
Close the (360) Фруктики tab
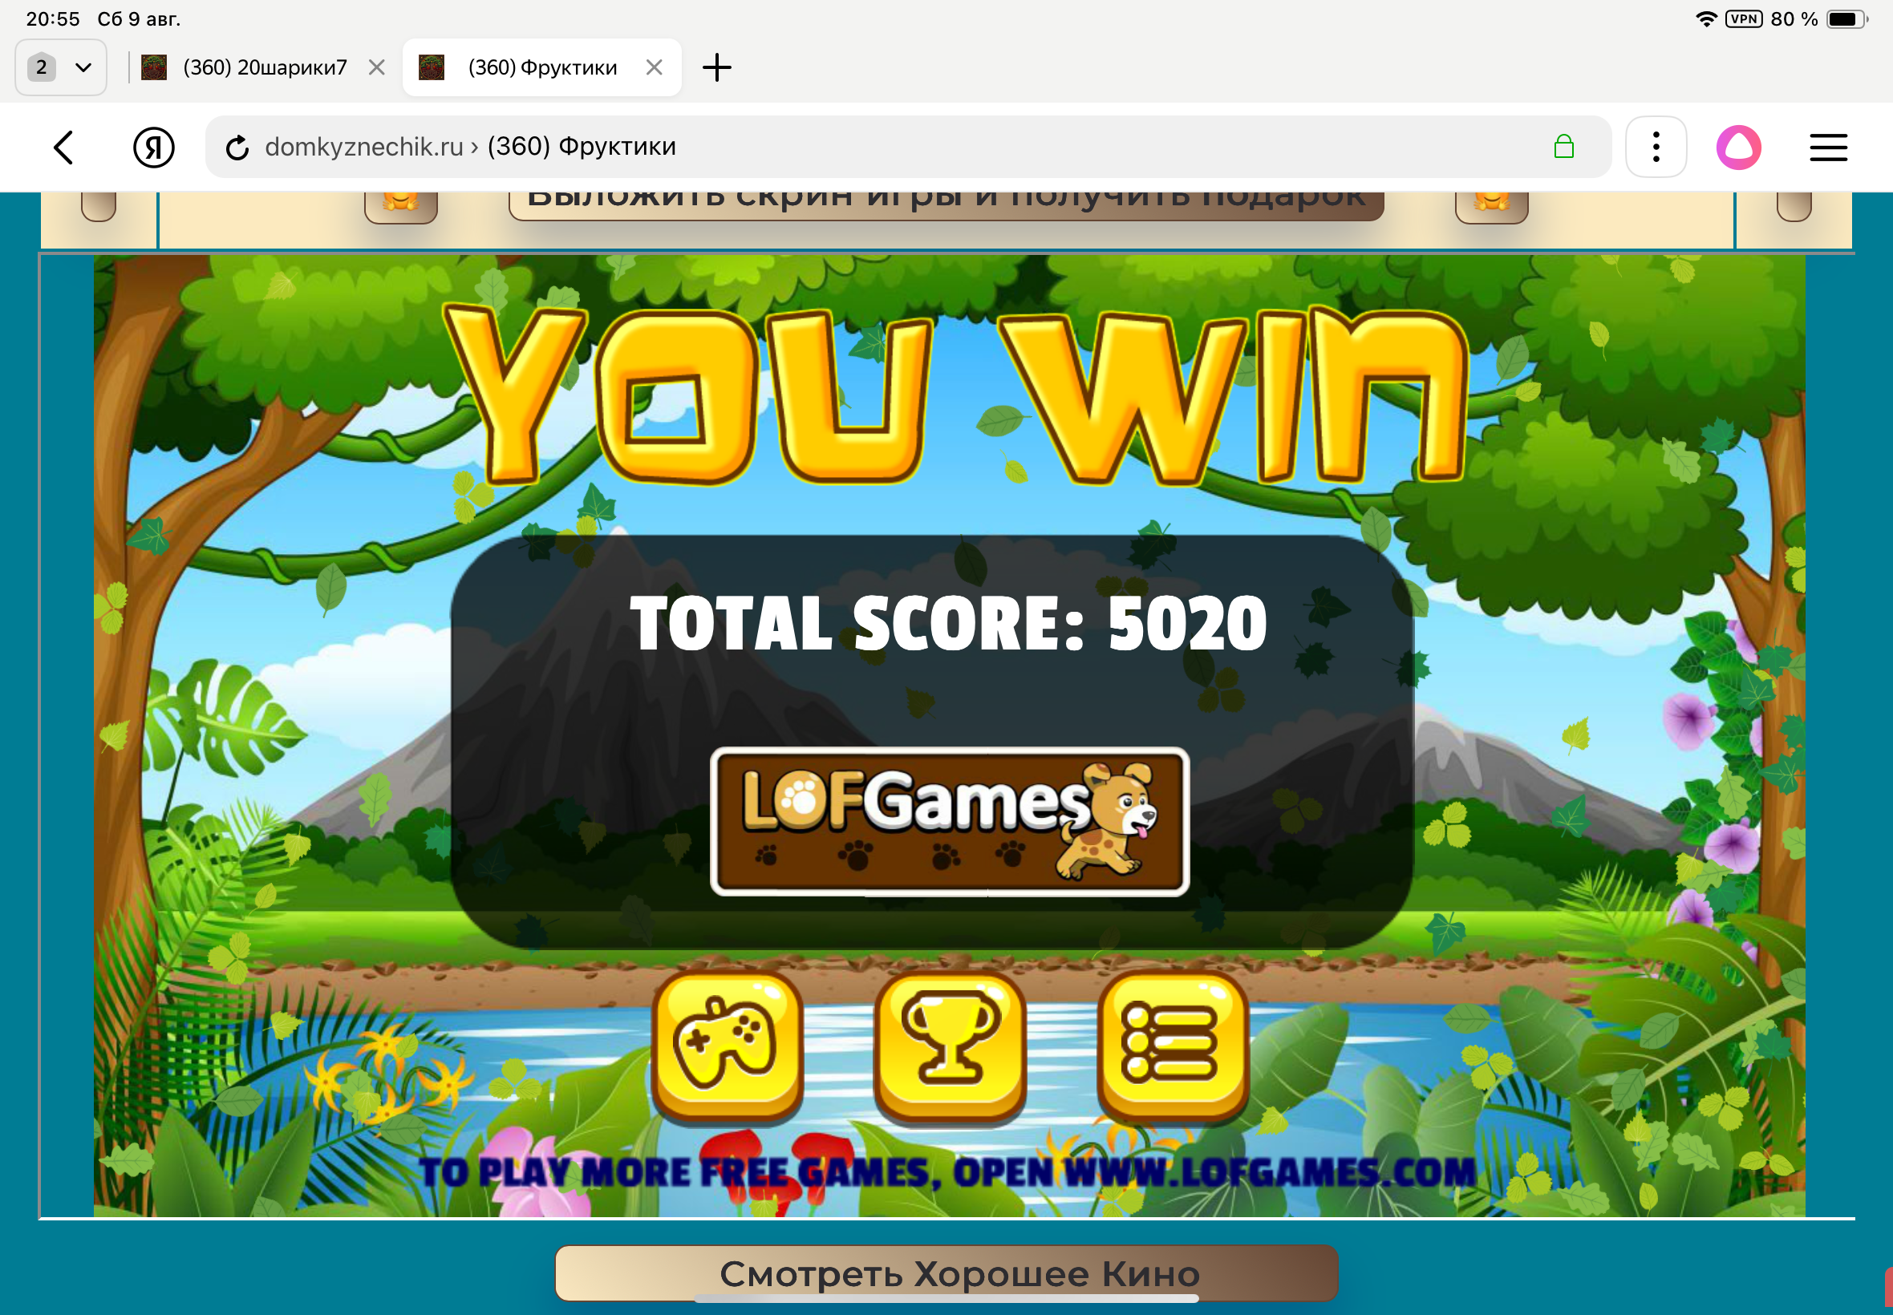(655, 67)
